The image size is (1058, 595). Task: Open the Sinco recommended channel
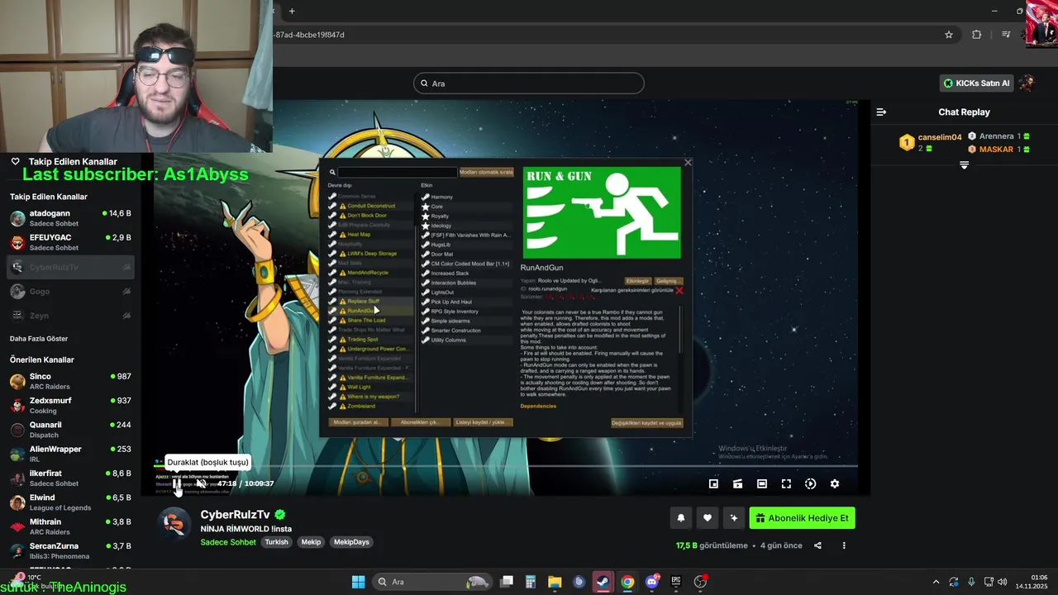coord(70,381)
